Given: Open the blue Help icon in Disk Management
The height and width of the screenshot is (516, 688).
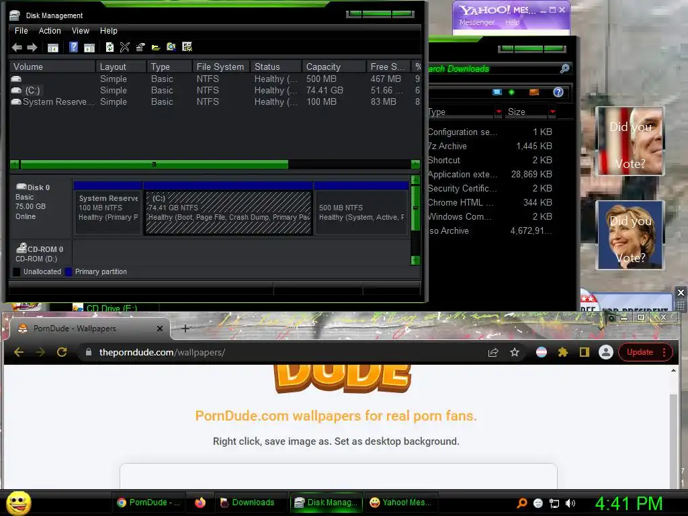Looking at the screenshot, I should point(73,47).
